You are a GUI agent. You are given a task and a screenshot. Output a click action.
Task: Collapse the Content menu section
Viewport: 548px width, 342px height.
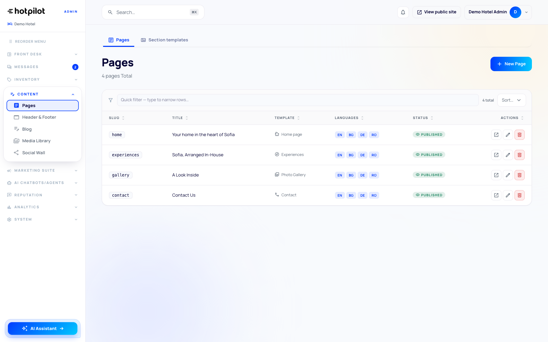42,94
